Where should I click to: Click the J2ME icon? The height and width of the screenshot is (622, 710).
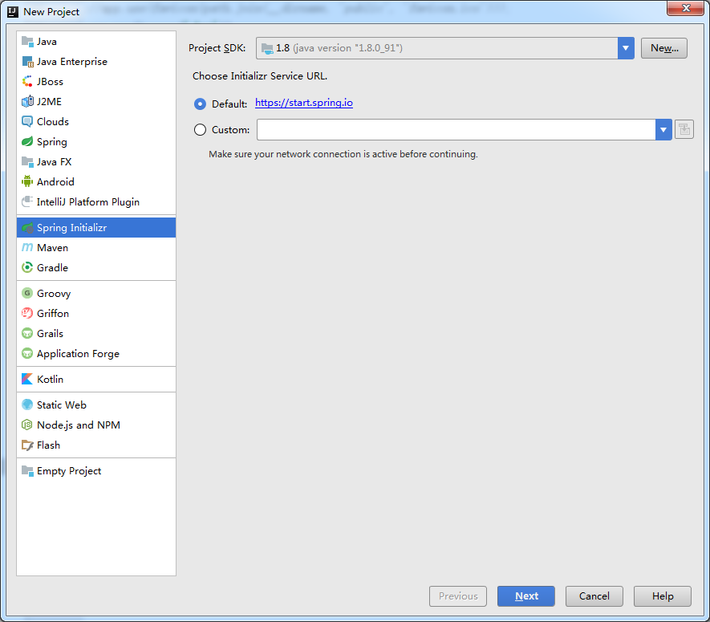(x=27, y=101)
